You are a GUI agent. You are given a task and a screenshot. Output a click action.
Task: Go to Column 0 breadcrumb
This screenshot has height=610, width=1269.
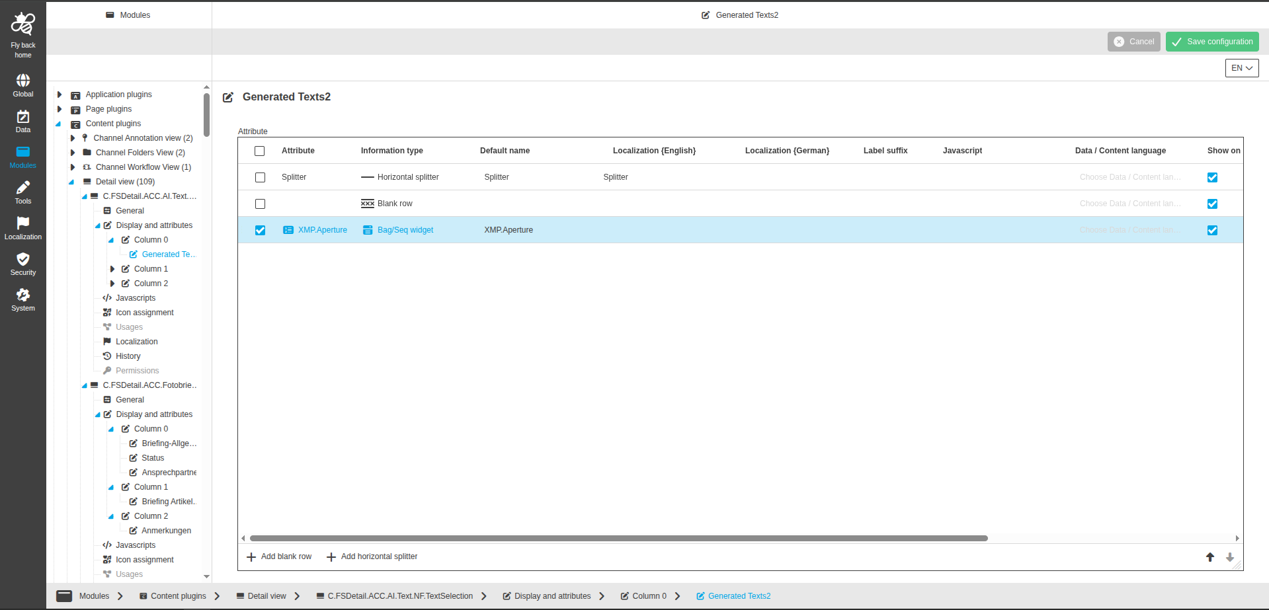[643, 596]
